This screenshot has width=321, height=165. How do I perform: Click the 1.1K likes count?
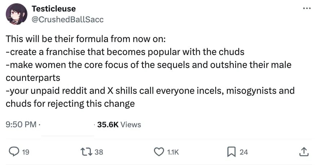pos(173,152)
